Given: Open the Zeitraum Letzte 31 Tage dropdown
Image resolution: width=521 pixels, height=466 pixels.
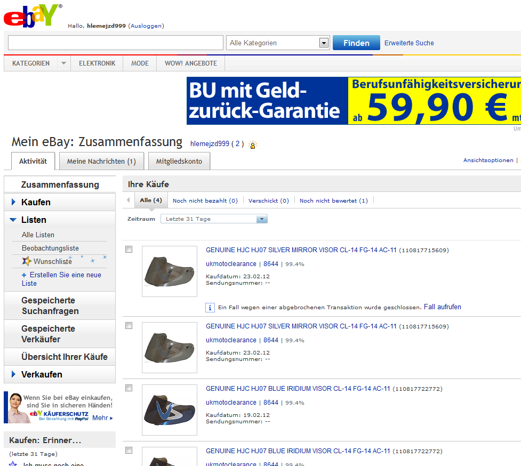Looking at the screenshot, I should coord(214,219).
